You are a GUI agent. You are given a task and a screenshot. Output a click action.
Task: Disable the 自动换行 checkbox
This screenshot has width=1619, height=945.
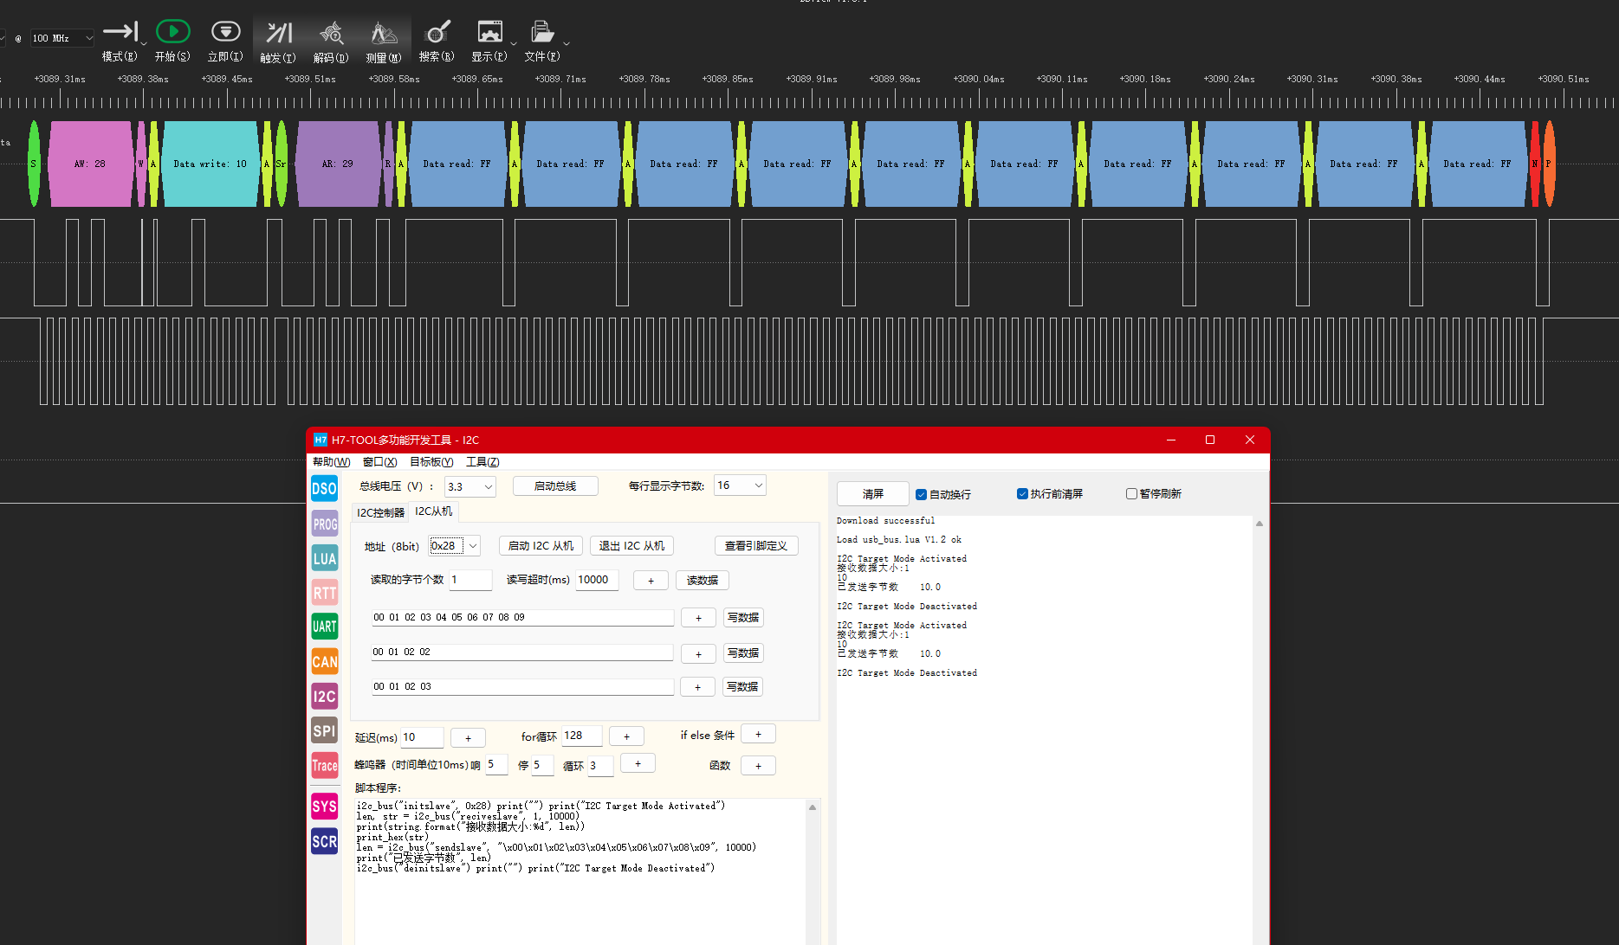point(921,494)
